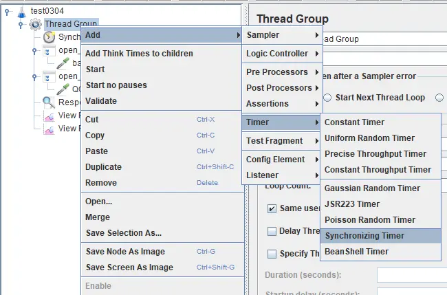Check the Specify Thread lifetime checkbox
Screen dimensions: 447x295
tap(272, 254)
